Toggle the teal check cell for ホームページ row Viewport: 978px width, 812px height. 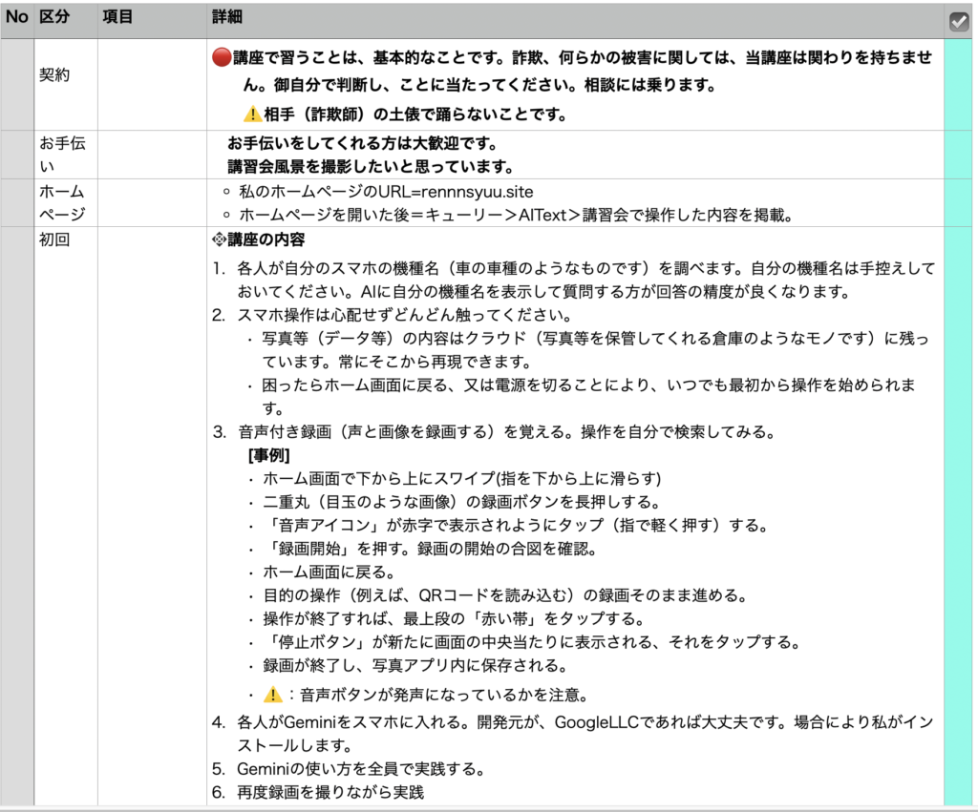pyautogui.click(x=958, y=202)
